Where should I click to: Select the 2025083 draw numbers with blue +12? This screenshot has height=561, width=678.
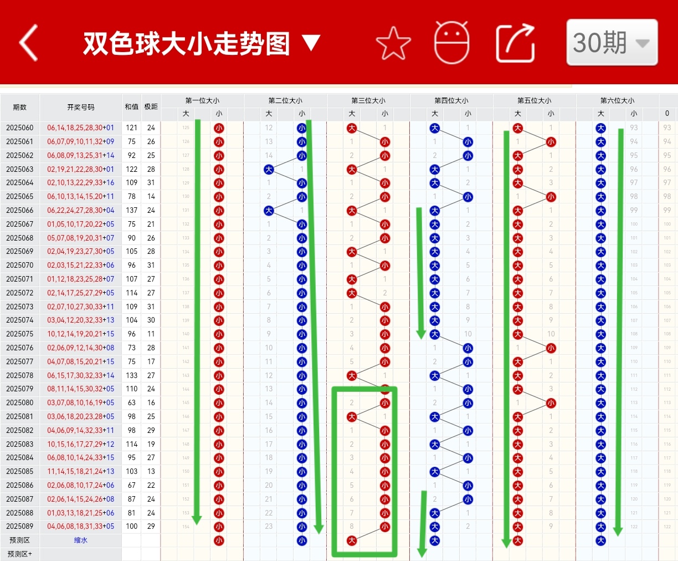tap(80, 444)
